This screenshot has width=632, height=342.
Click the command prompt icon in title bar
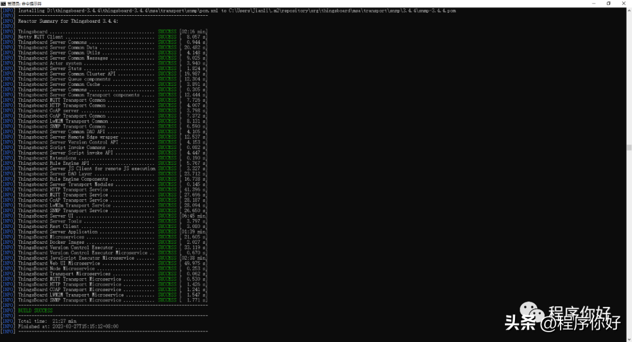click(x=3, y=3)
